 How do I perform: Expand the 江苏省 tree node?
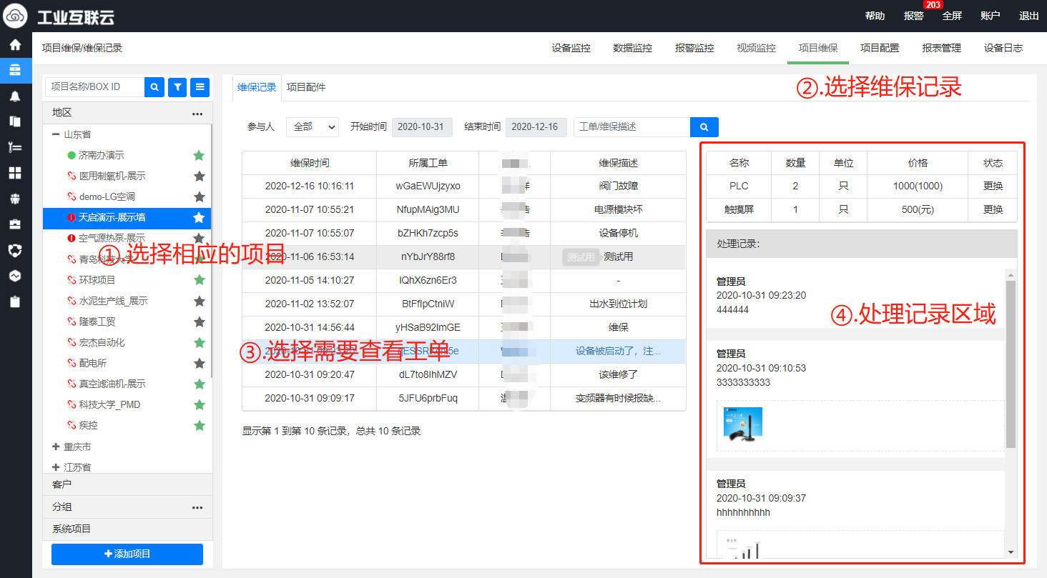tap(56, 467)
